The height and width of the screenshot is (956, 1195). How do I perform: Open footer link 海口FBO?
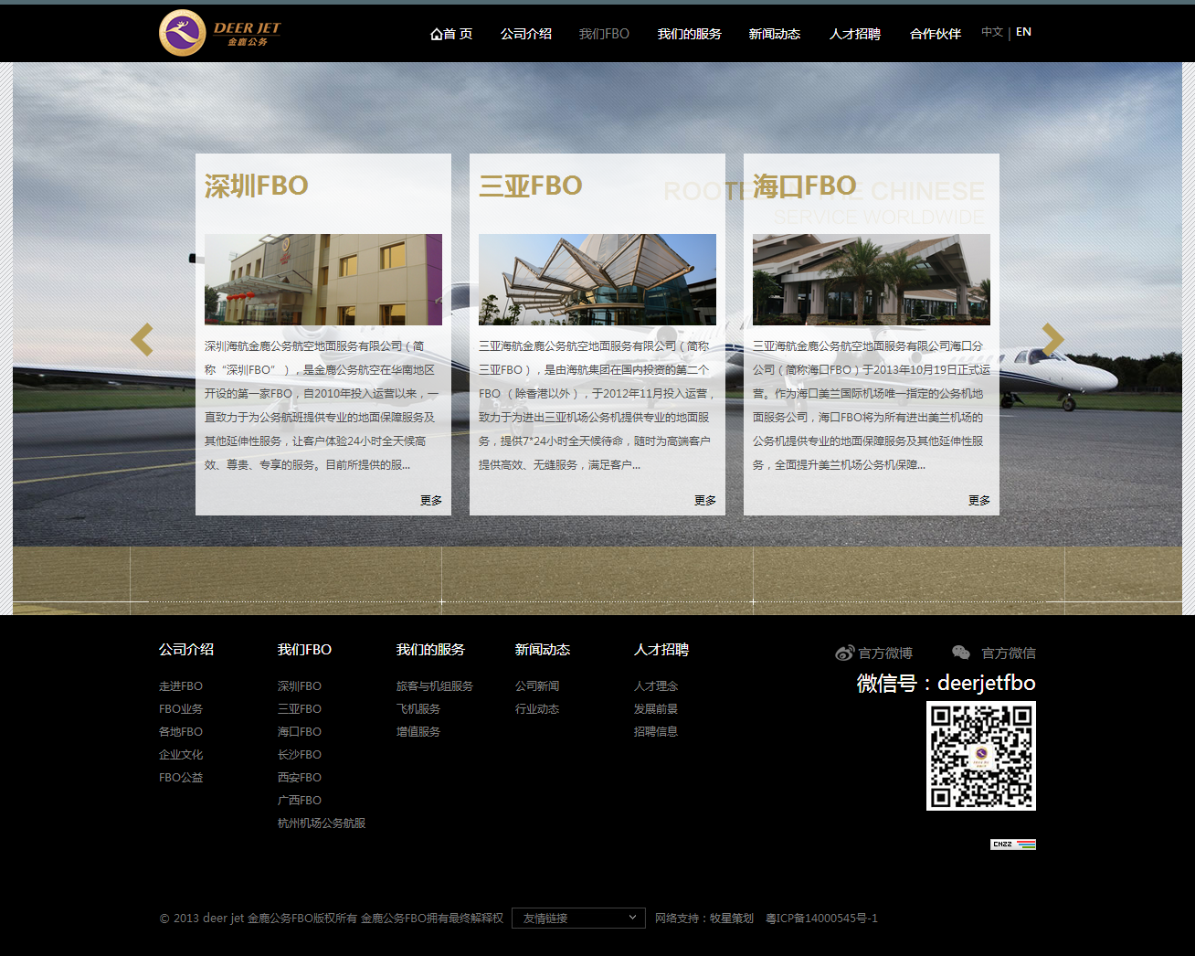point(300,731)
